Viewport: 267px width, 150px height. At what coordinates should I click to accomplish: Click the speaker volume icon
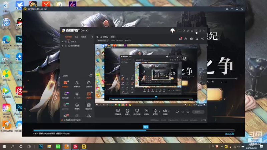click(165, 111)
